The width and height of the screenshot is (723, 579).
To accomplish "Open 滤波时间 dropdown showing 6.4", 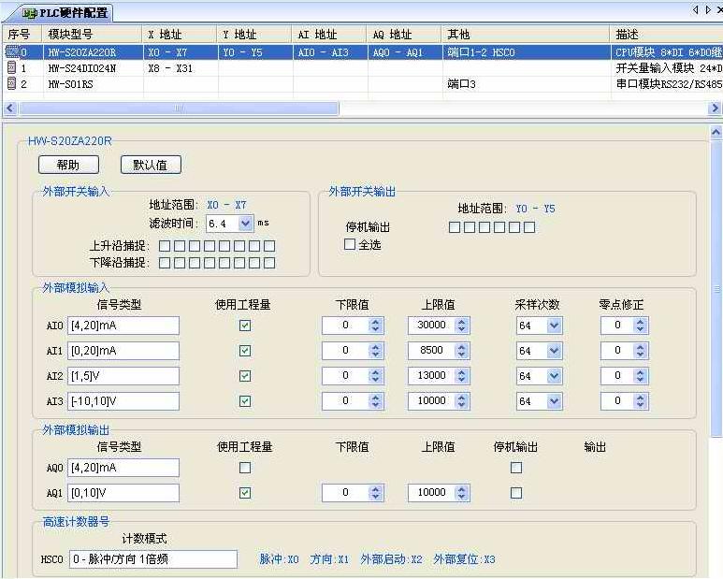I will coord(245,224).
